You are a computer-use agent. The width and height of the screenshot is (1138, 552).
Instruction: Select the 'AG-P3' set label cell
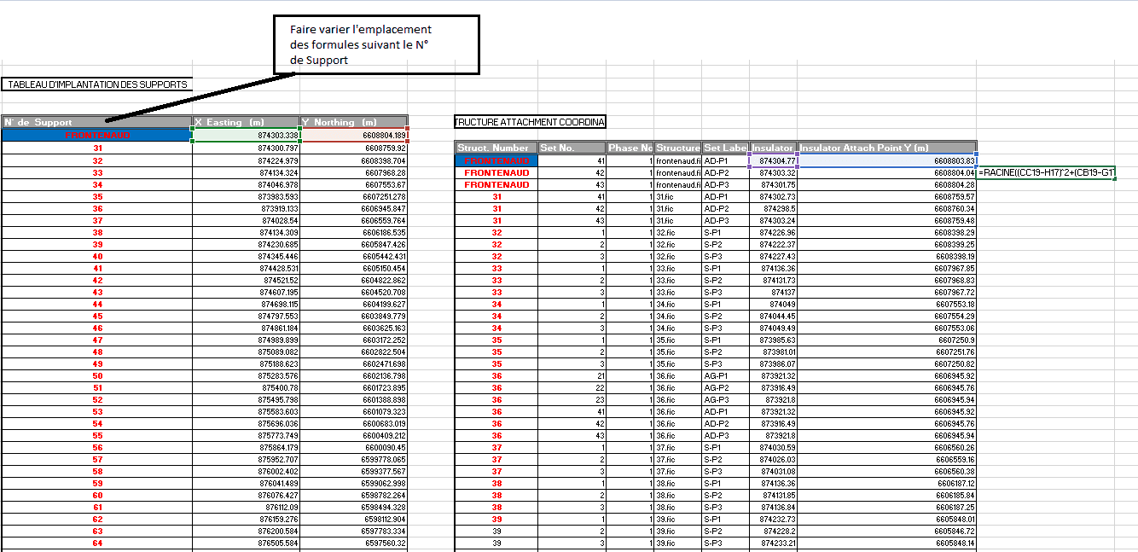[725, 399]
